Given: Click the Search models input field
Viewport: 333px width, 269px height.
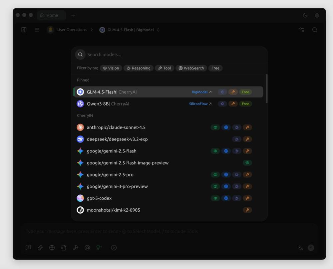Looking at the screenshot, I should 173,55.
